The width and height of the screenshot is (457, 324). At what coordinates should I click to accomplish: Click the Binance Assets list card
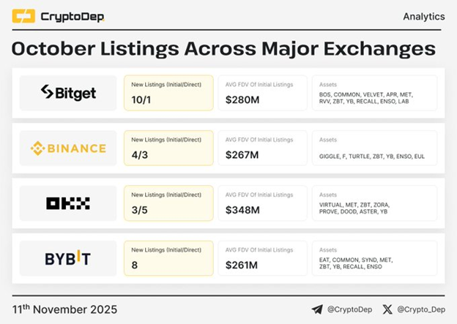(x=374, y=148)
